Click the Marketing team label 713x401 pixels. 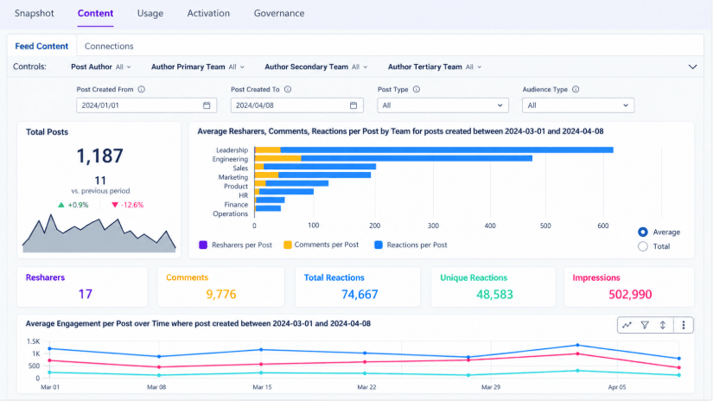[x=233, y=177]
